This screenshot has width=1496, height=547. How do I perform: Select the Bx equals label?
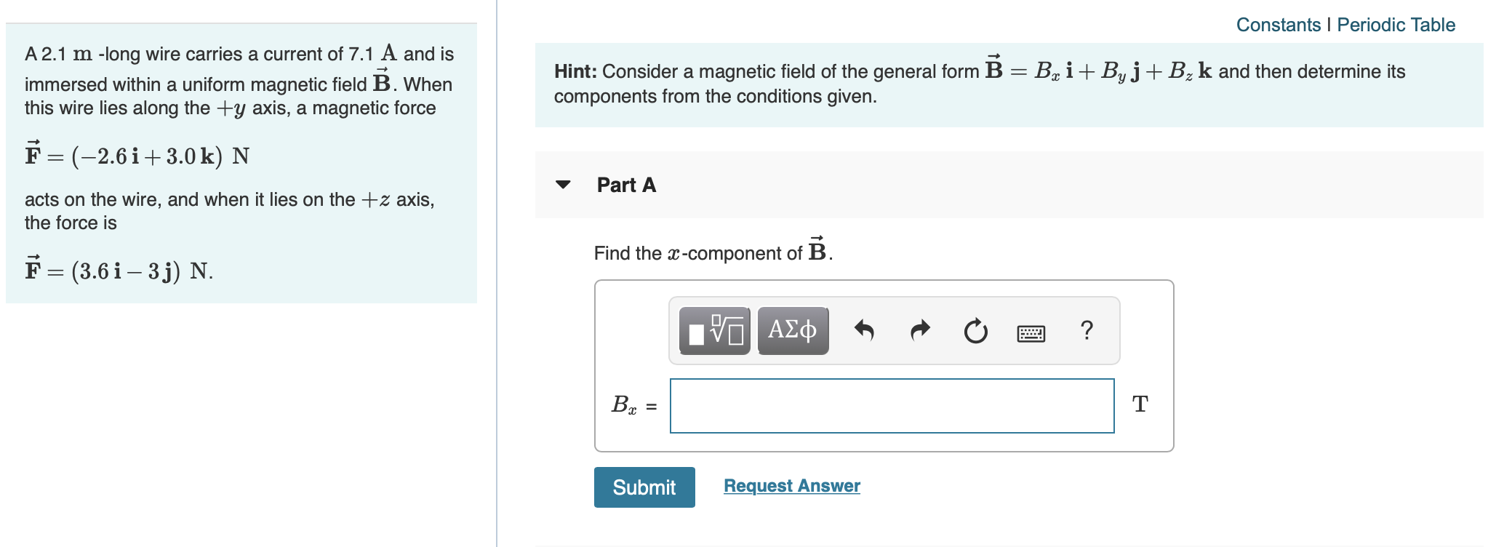(x=632, y=405)
